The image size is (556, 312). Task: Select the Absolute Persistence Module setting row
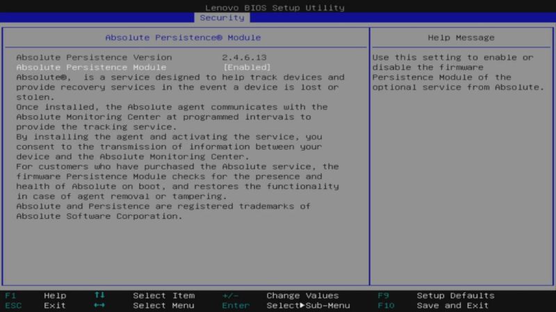144,67
